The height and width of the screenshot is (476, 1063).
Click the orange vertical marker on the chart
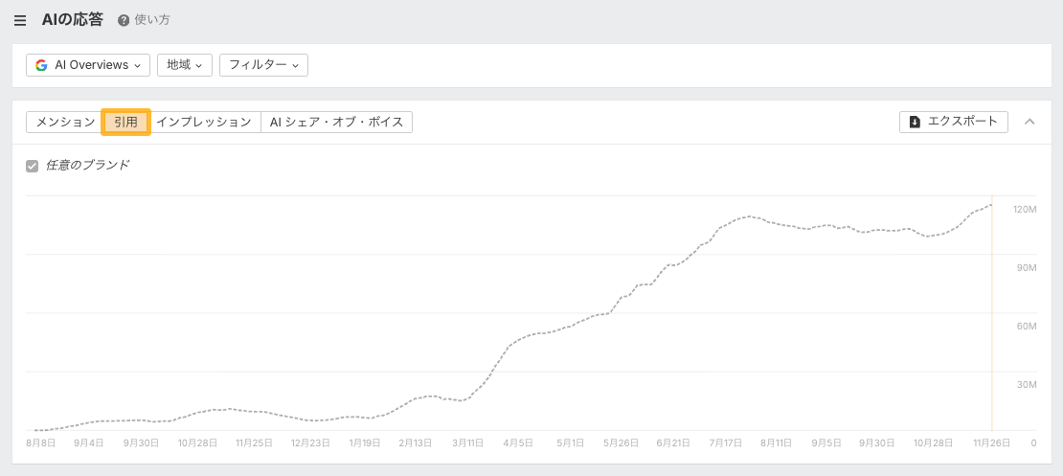[x=992, y=316]
